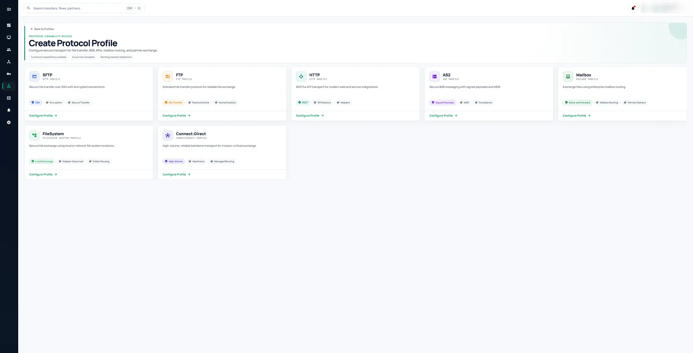Click the Store-and-forward tag on Mailbox card

coord(577,103)
